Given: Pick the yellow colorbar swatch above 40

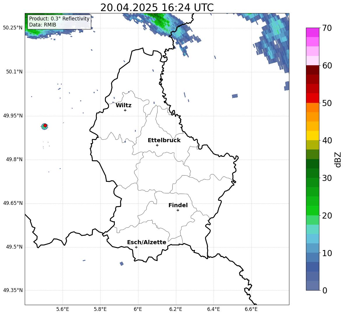Looking at the screenshot, I should 313,136.
